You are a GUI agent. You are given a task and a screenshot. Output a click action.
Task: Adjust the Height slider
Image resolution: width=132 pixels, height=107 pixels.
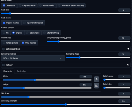tap(47, 88)
